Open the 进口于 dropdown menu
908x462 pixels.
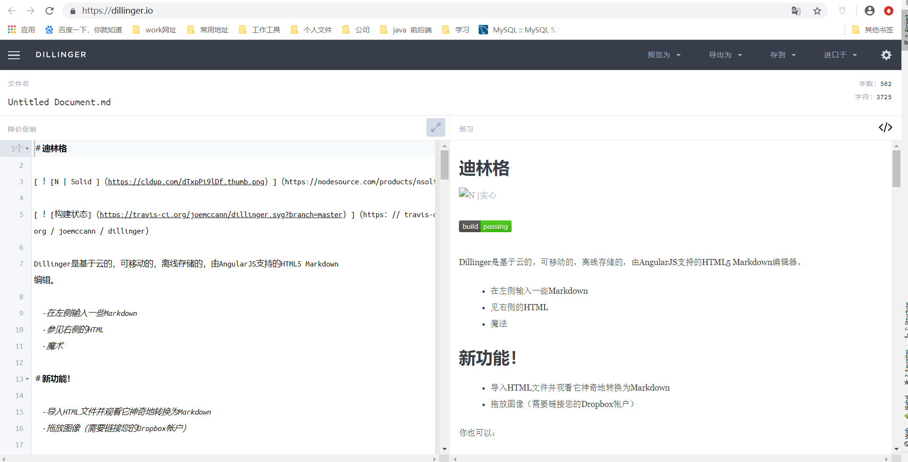(840, 55)
